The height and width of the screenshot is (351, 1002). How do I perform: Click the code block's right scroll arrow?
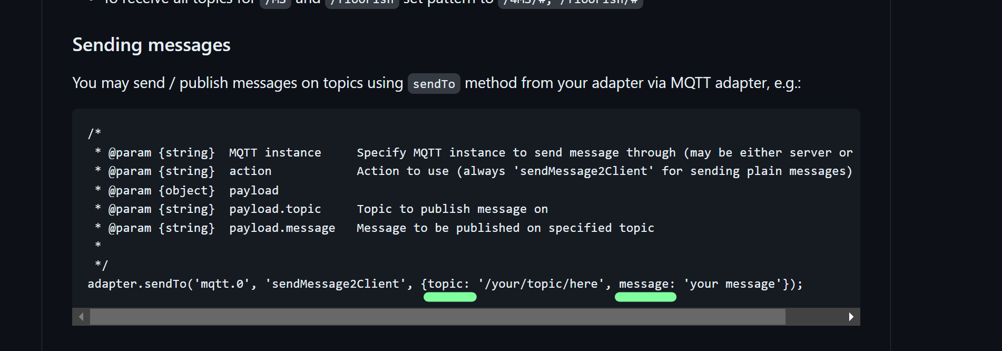851,317
